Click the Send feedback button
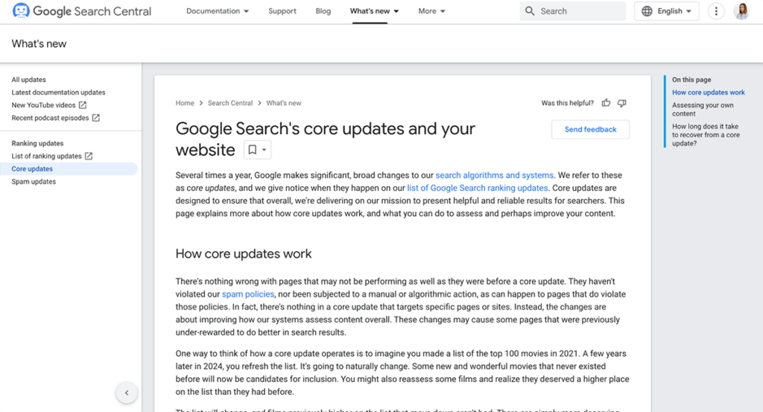 [x=590, y=130]
